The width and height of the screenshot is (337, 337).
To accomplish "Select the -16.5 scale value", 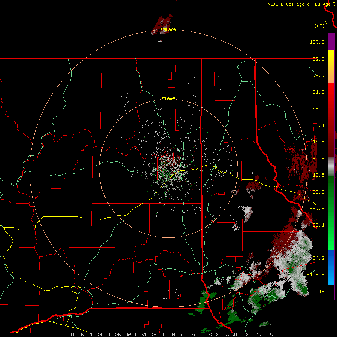I will pos(317,175).
